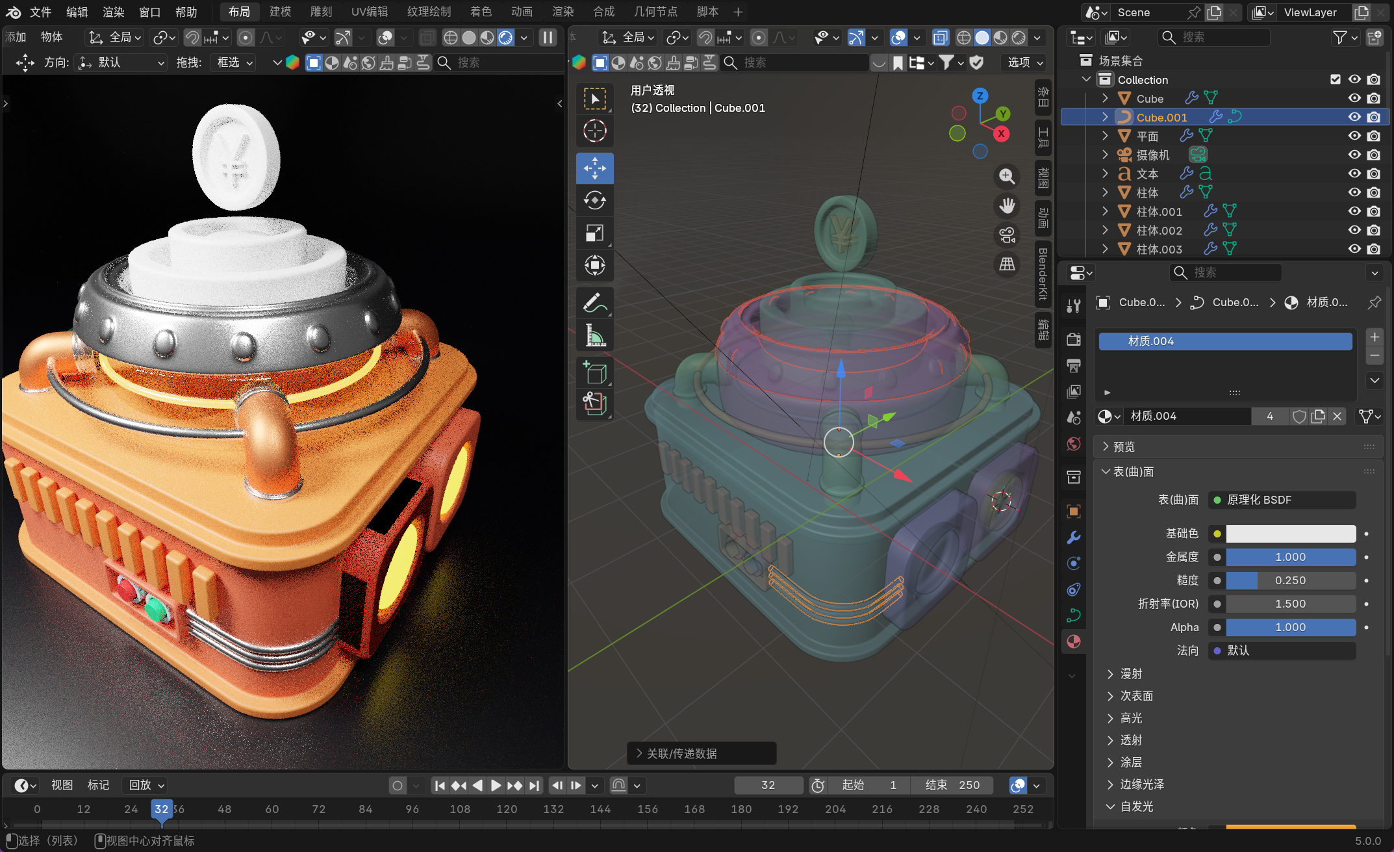The height and width of the screenshot is (852, 1394).
Task: Switch to the UV编辑 workspace tab
Action: (x=369, y=12)
